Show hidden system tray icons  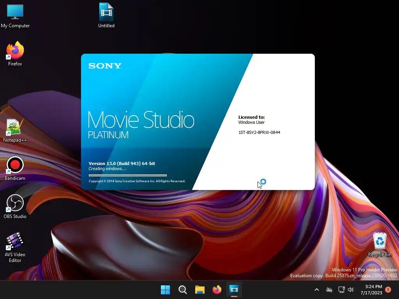pyautogui.click(x=317, y=290)
